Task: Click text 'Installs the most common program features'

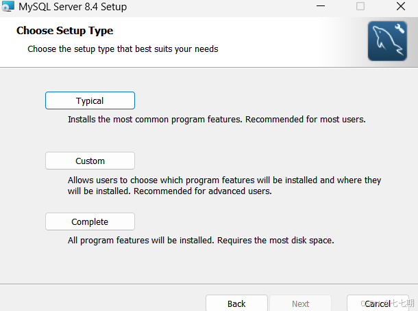Action: tap(155, 120)
